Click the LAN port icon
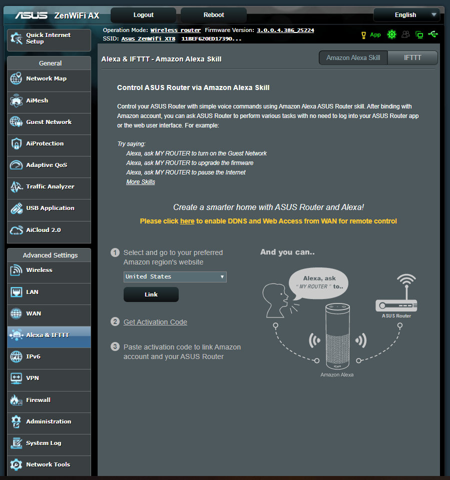450x480 pixels. 16,291
